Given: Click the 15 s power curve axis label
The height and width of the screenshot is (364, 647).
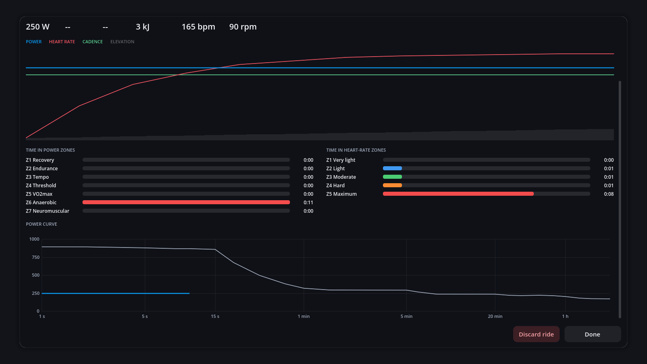Looking at the screenshot, I should click(x=215, y=316).
